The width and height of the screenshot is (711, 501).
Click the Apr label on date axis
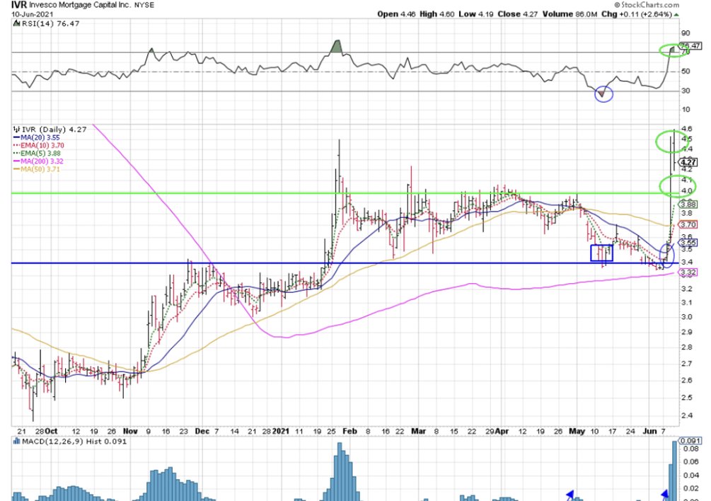pyautogui.click(x=502, y=431)
